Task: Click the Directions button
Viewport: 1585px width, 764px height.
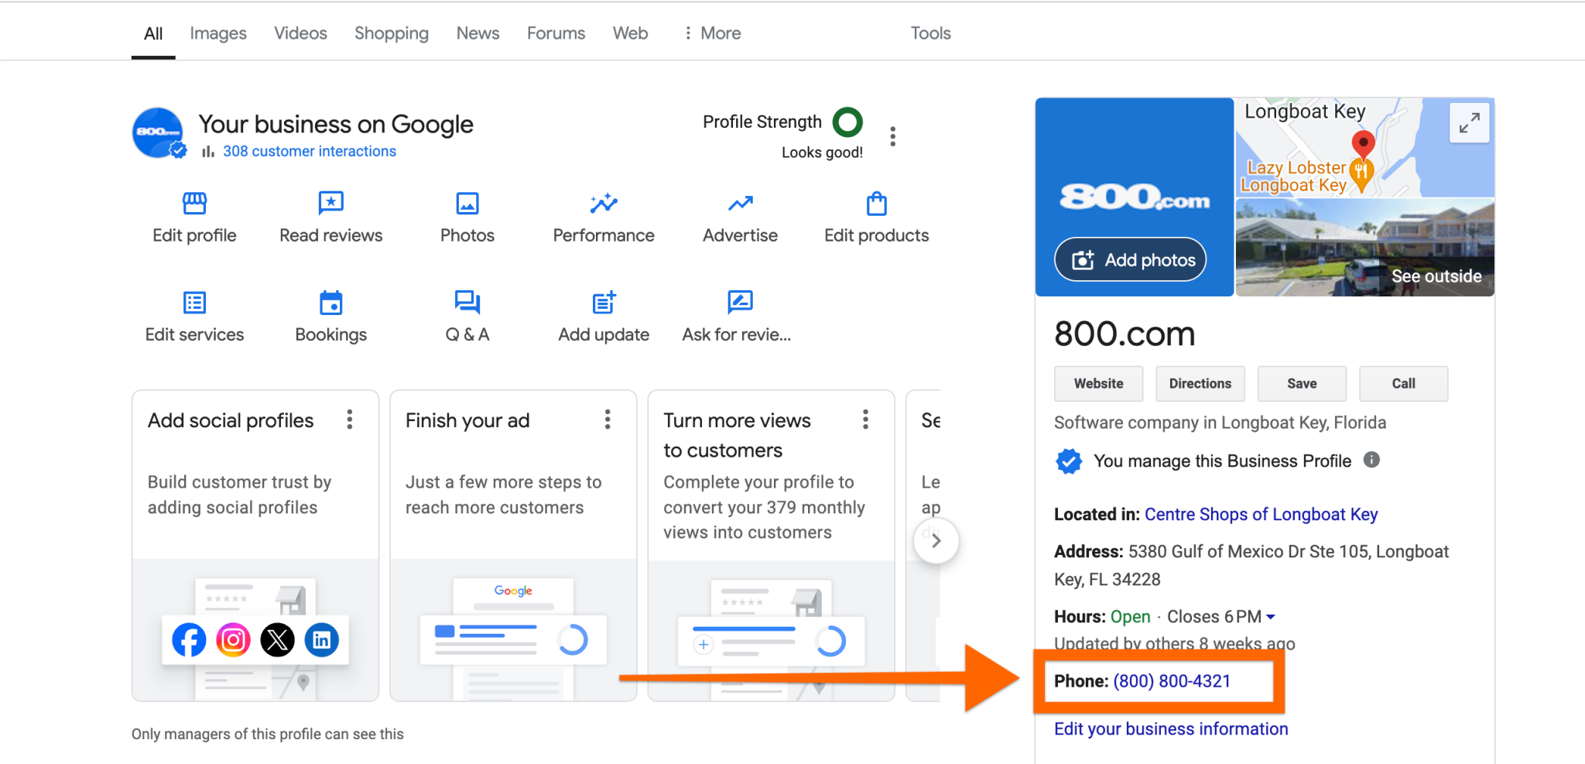Action: [x=1200, y=384]
